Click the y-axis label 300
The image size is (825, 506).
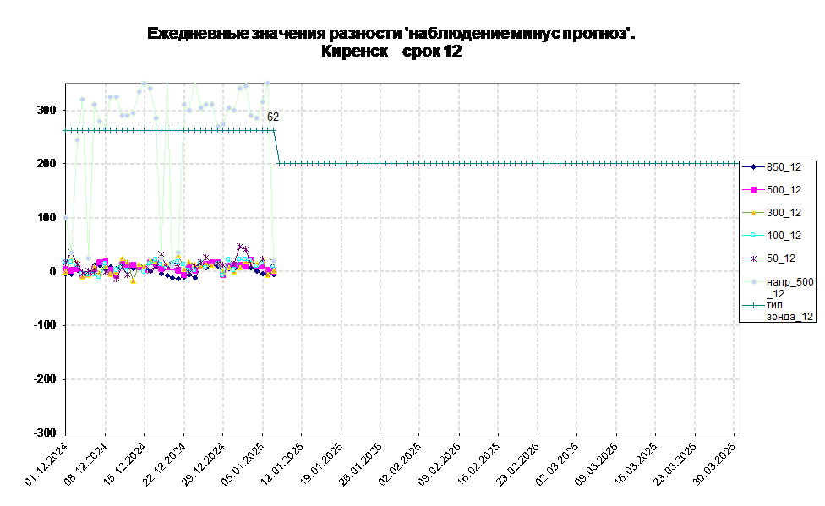[x=46, y=110]
